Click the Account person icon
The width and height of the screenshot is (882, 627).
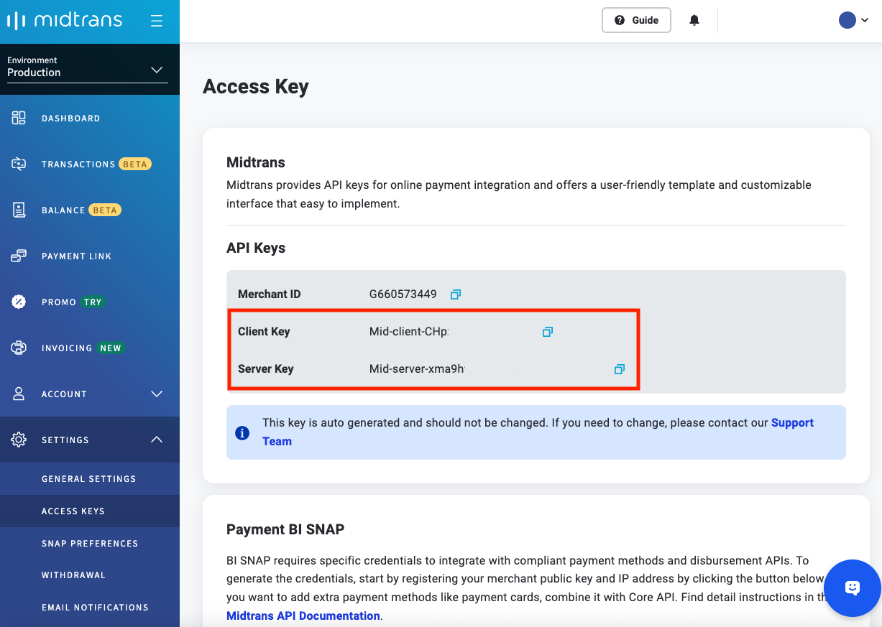click(x=19, y=394)
